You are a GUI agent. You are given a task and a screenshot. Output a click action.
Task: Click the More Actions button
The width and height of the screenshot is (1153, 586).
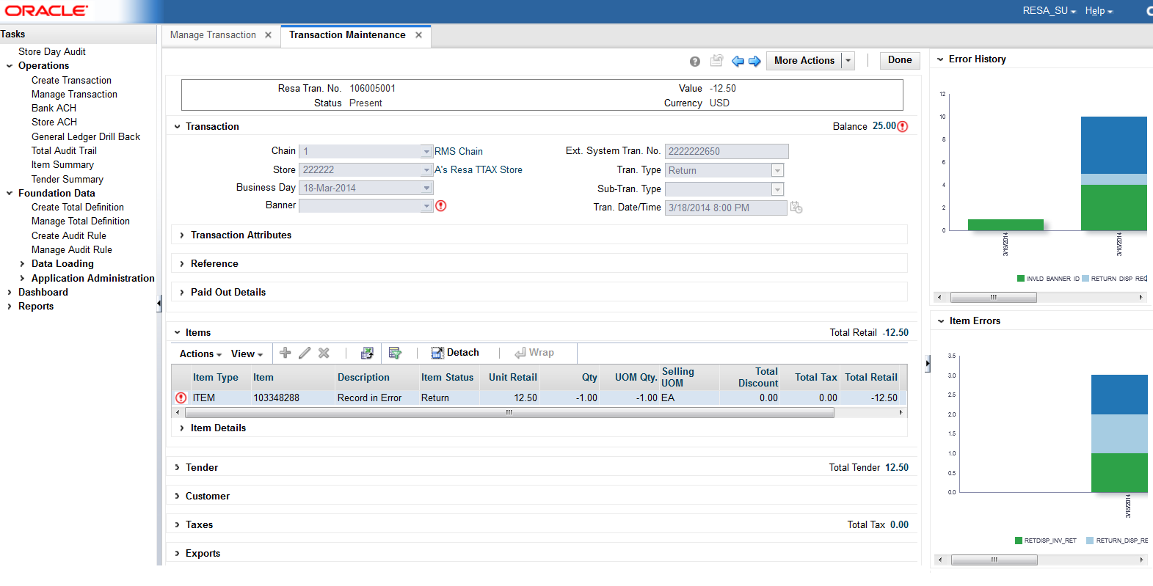pos(804,61)
